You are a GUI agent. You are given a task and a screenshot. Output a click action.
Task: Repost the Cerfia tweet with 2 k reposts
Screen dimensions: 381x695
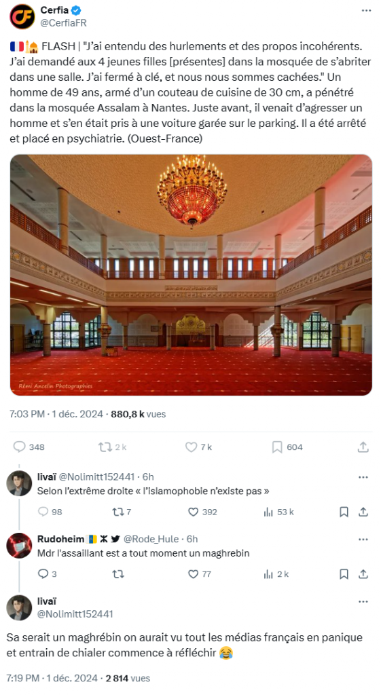pyautogui.click(x=105, y=447)
